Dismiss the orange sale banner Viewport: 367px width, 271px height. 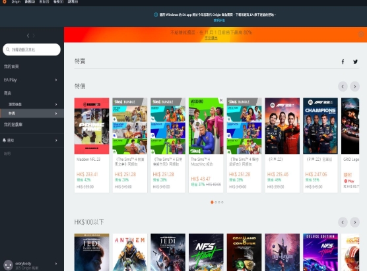pos(361,34)
